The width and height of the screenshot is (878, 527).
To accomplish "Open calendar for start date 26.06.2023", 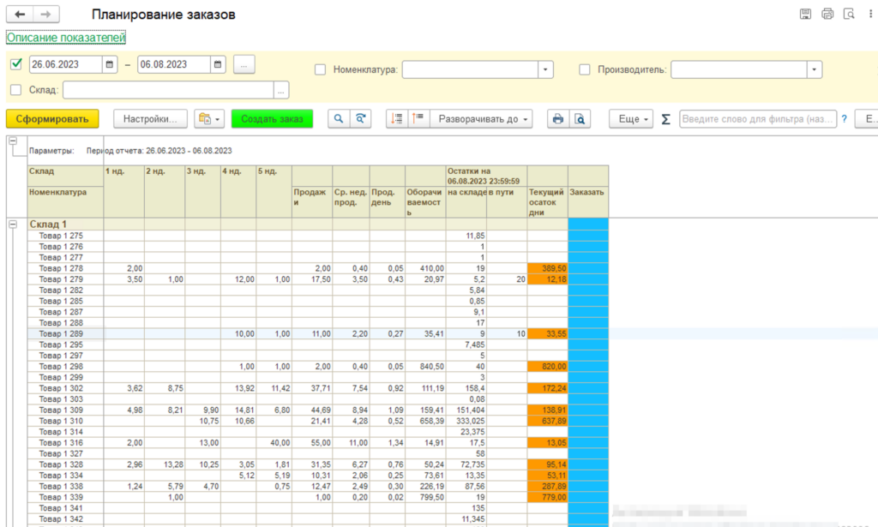I will (x=110, y=64).
